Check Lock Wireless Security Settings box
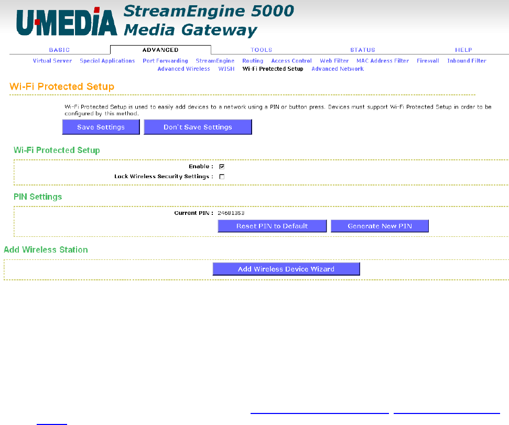This screenshot has height=425, width=509. (x=222, y=177)
